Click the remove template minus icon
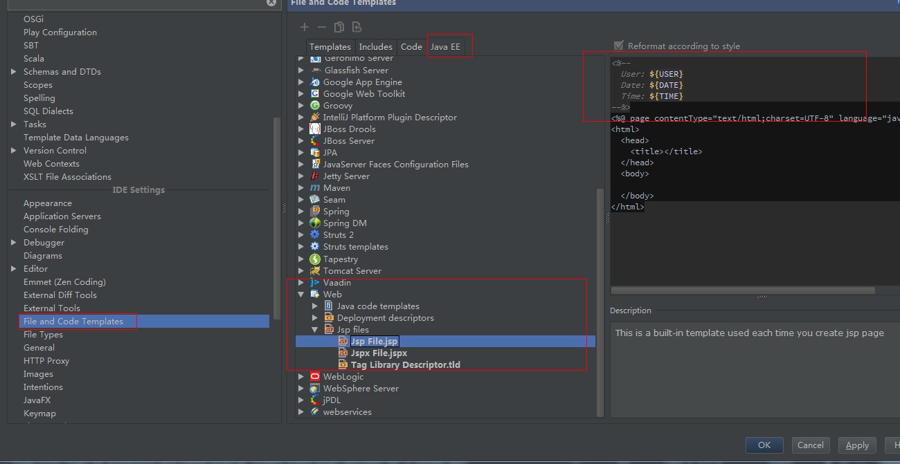The width and height of the screenshot is (900, 464). [x=322, y=27]
